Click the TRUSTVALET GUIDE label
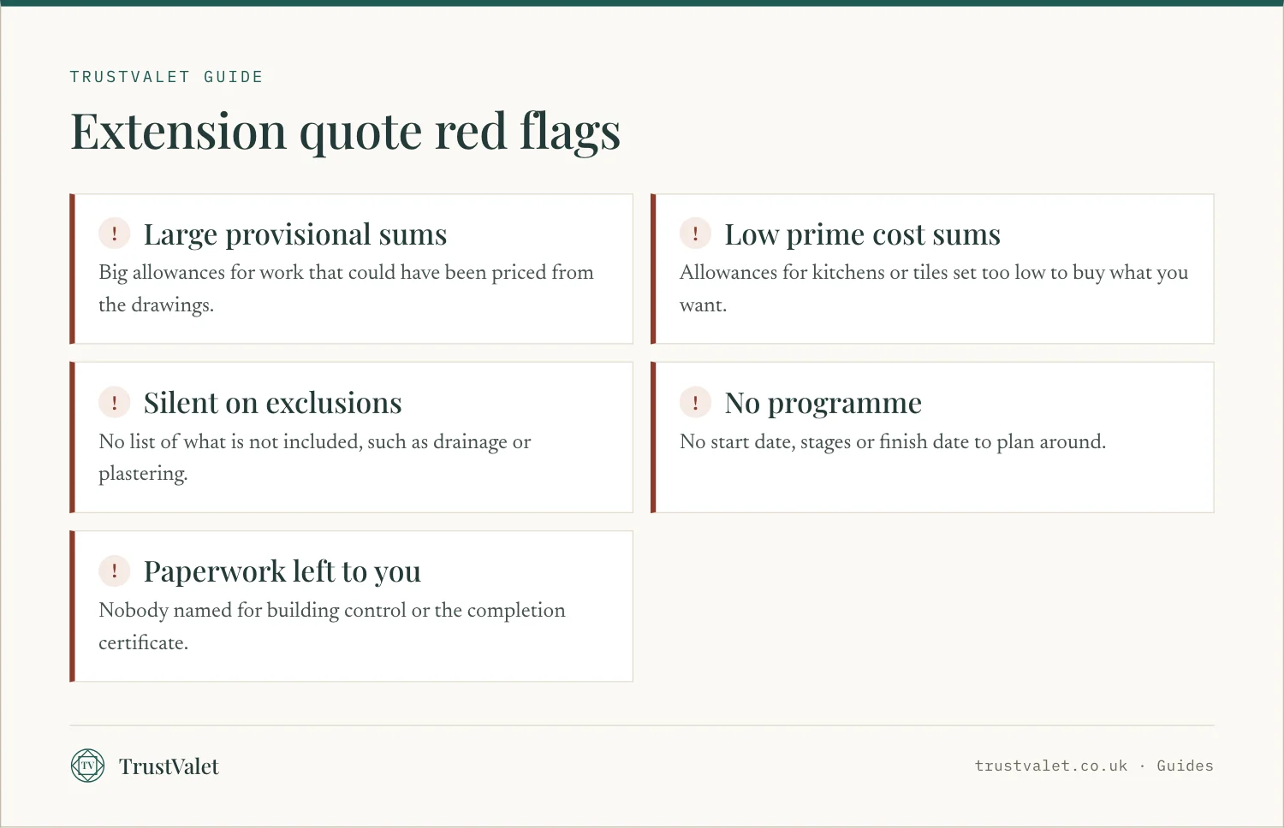This screenshot has height=828, width=1284. (166, 77)
